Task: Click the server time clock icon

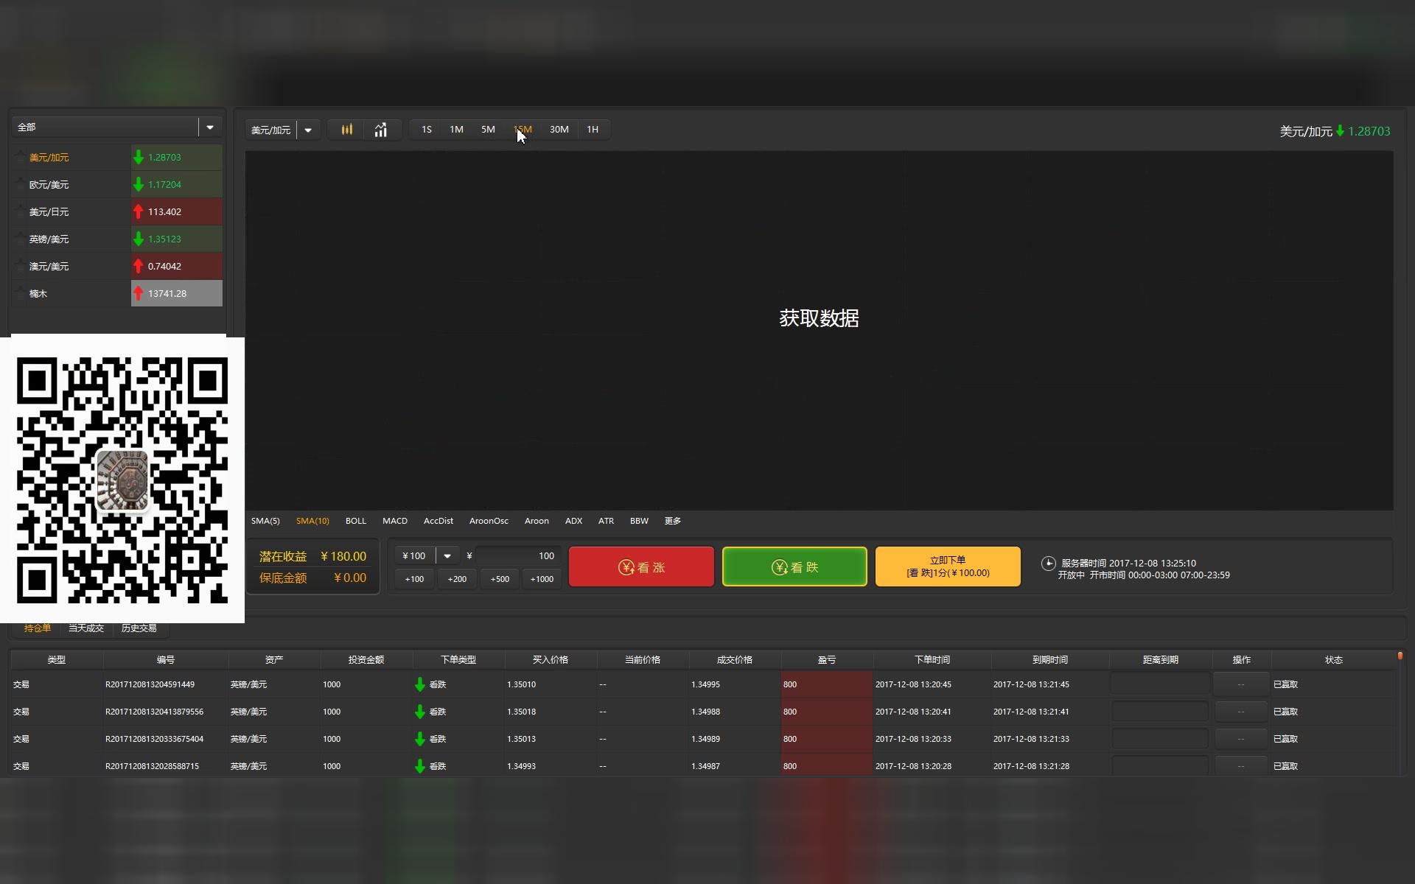Action: 1048,564
